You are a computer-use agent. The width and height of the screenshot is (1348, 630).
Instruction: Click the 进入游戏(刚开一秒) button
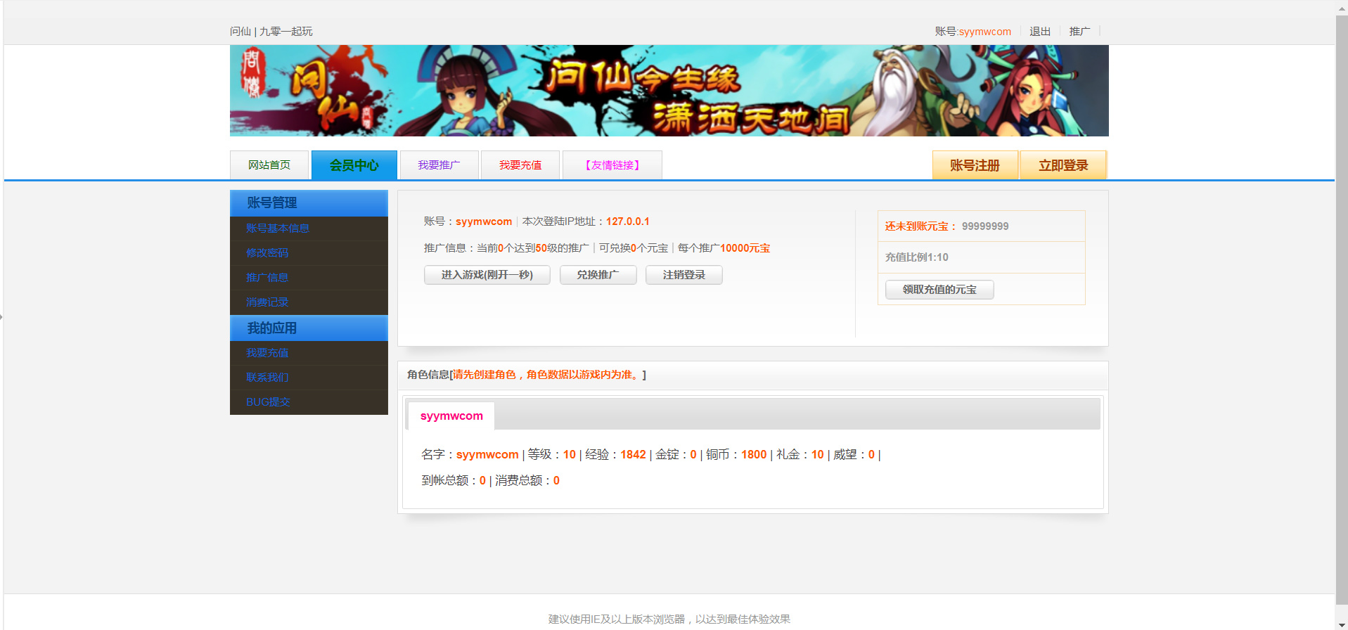click(487, 275)
